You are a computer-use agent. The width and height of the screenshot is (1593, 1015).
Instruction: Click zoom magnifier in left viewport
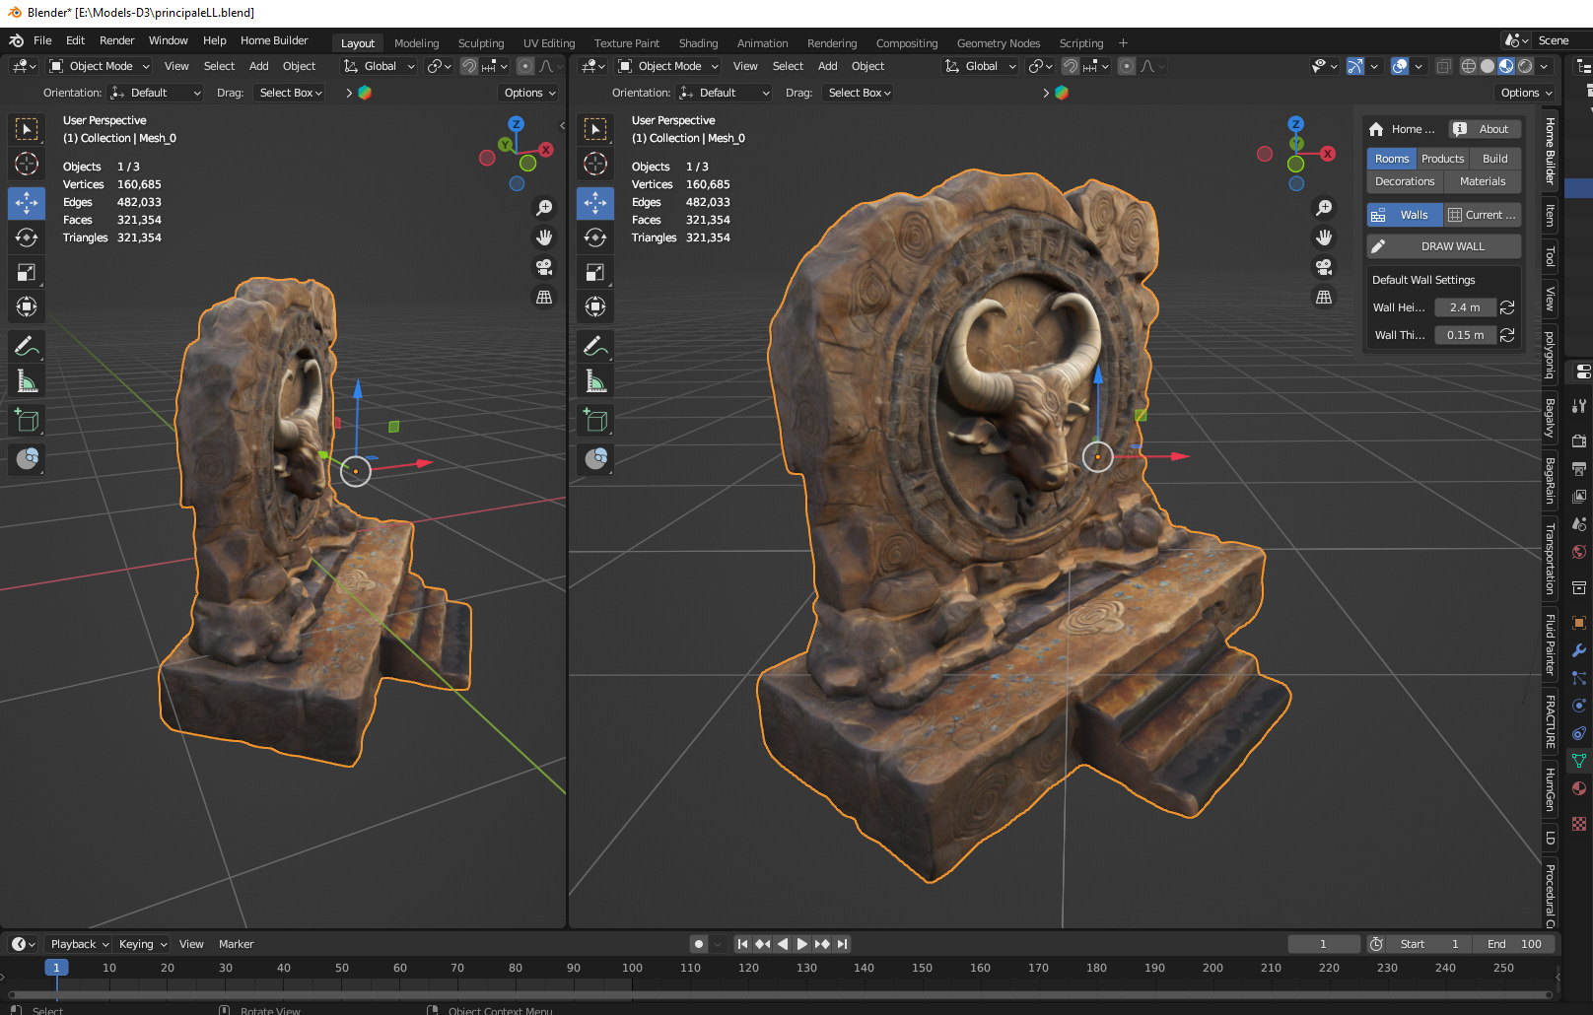(x=543, y=208)
